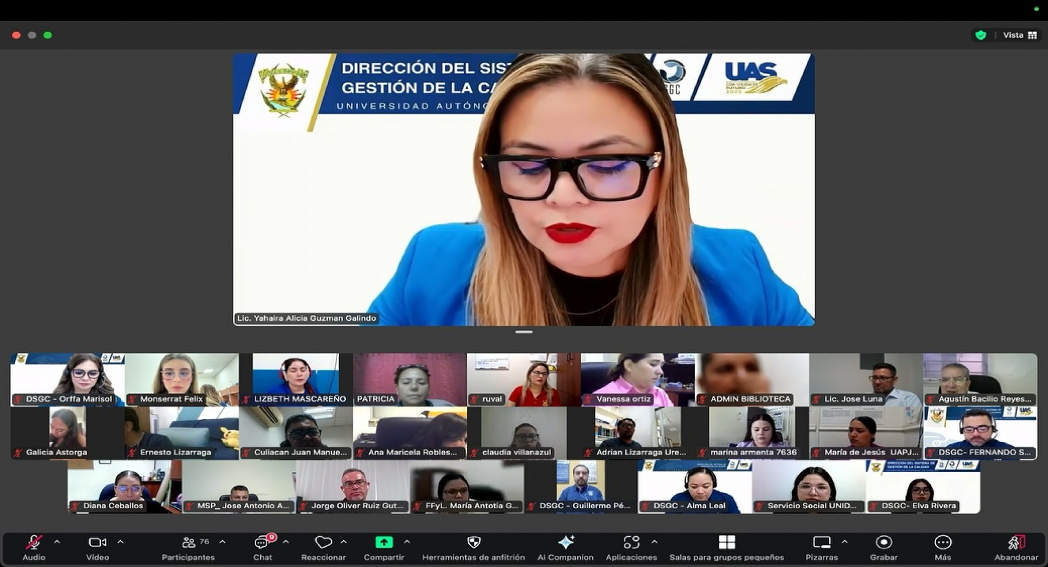1048x567 pixels.
Task: Open the Participantes panel
Action: [x=188, y=548]
